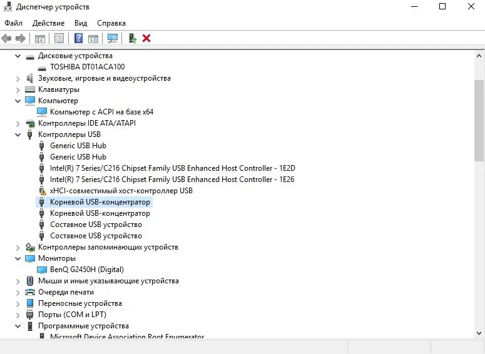Minimize the Device Manager window
Viewport: 485px width, 354px height.
pyautogui.click(x=414, y=6)
